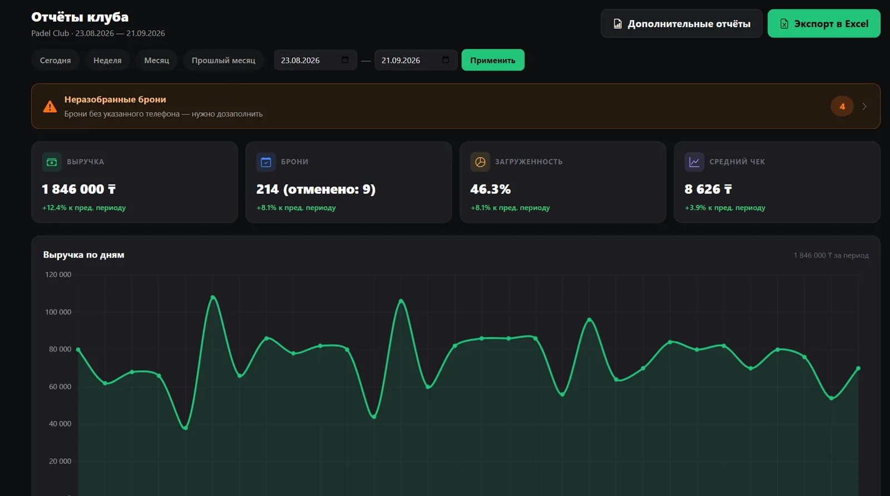890x496 pixels.
Task: Click the Padel Club date range subtitle
Action: 98,33
